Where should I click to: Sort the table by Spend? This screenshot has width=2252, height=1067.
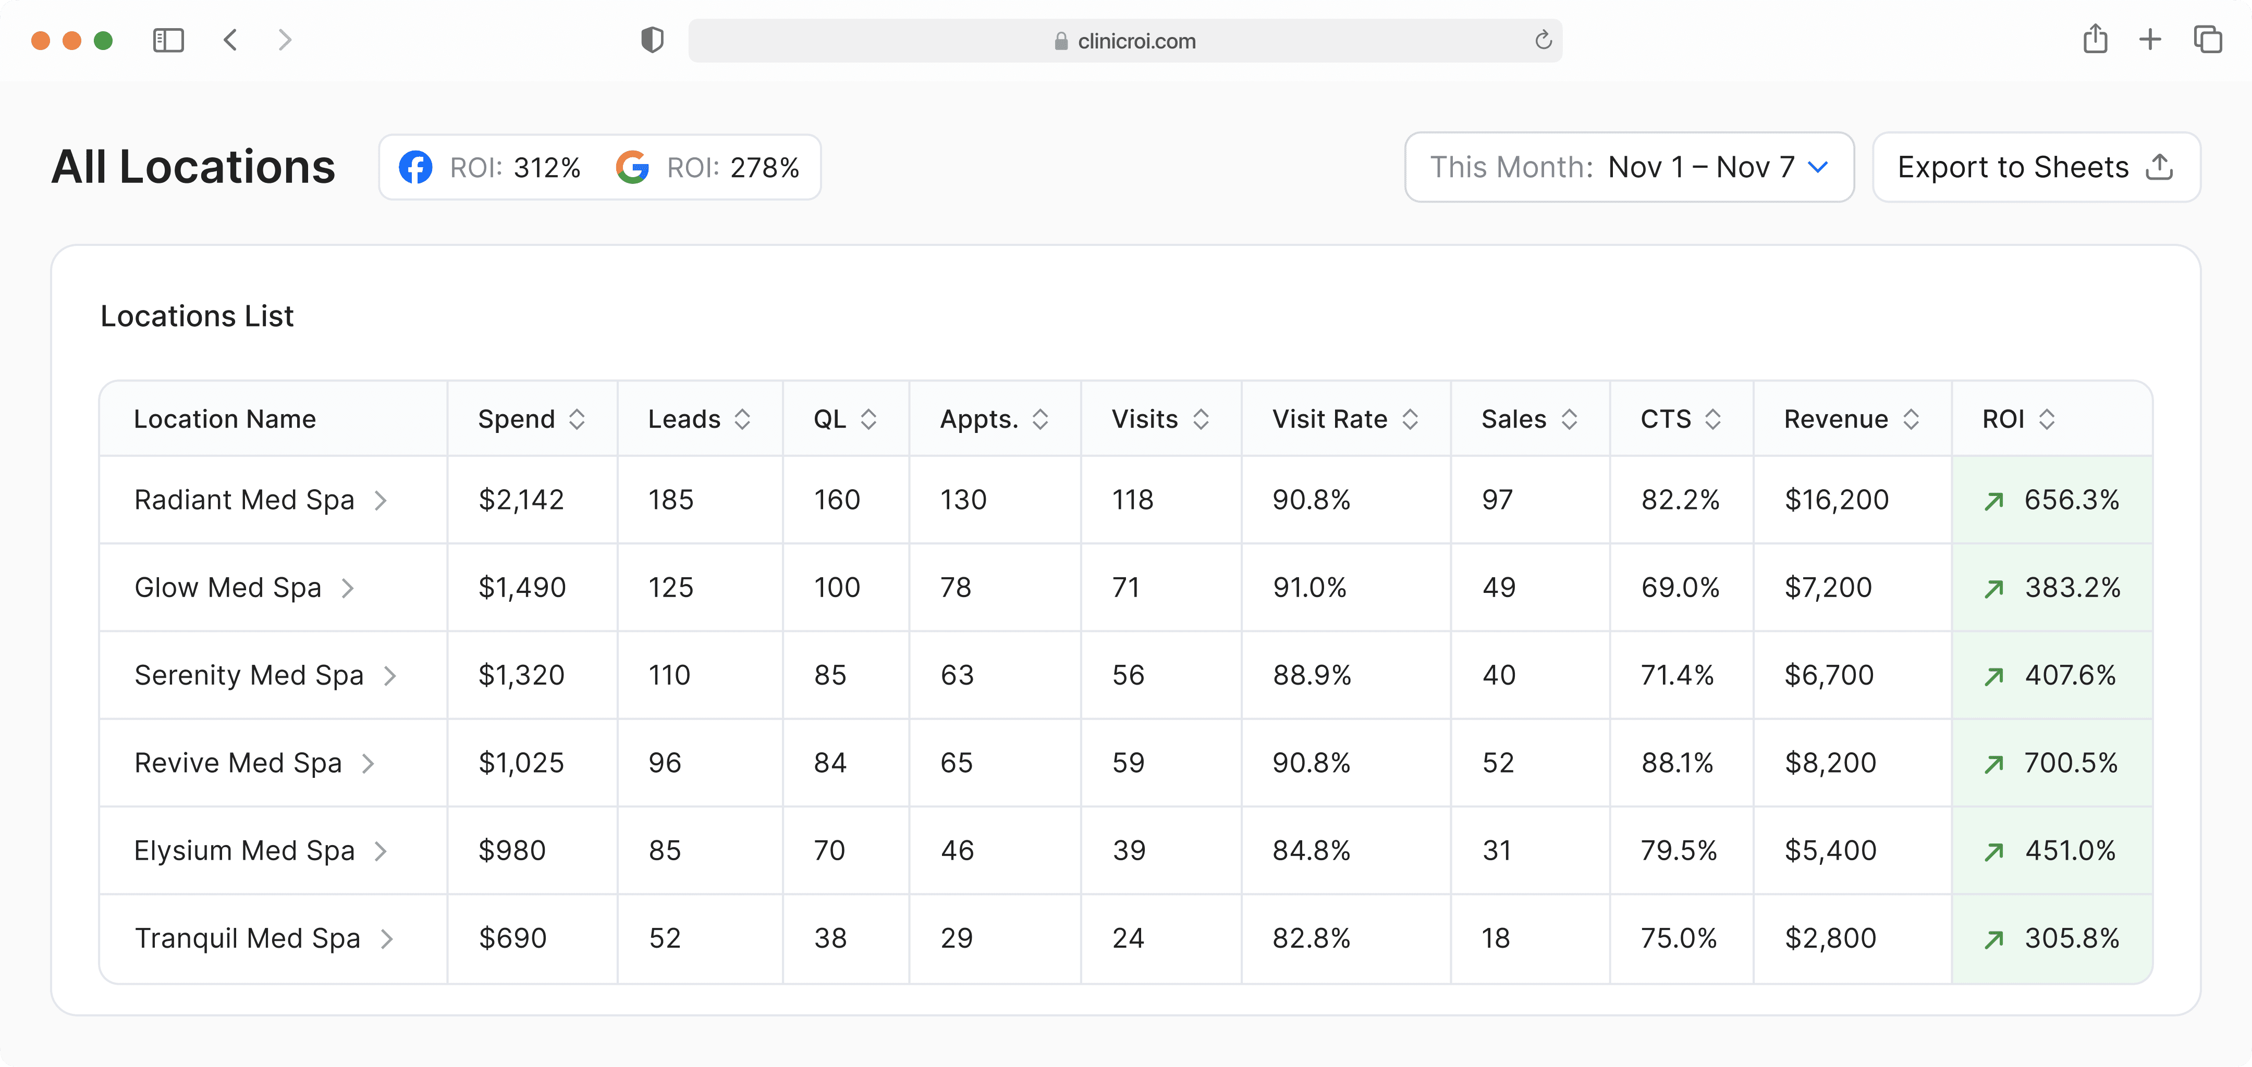click(576, 418)
